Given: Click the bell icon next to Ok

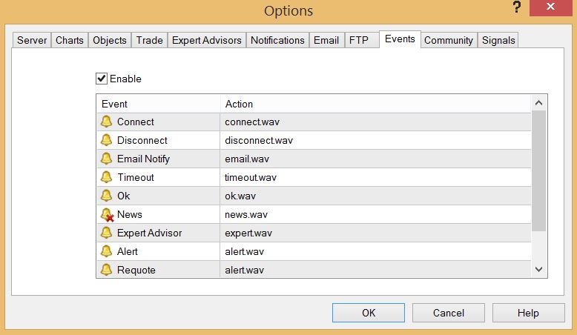Looking at the screenshot, I should coord(106,196).
